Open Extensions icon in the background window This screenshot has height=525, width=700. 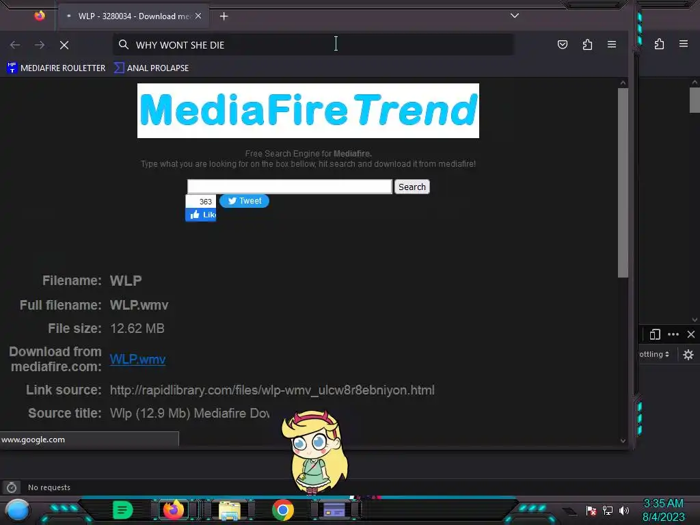[x=660, y=44]
